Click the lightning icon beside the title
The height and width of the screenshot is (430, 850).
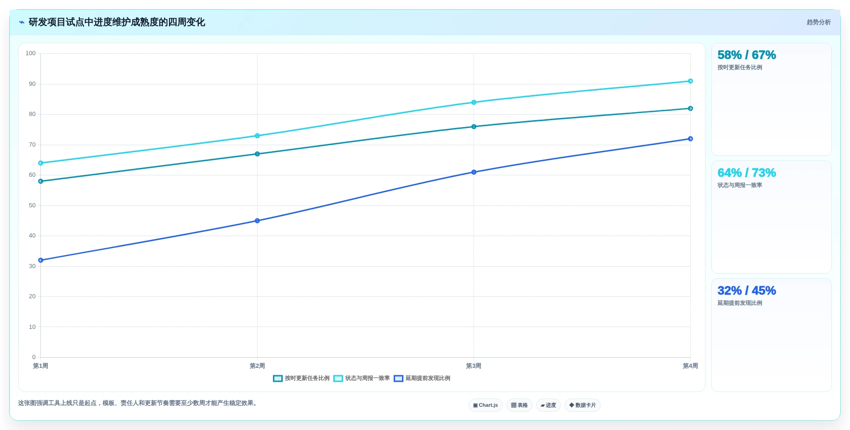[22, 22]
